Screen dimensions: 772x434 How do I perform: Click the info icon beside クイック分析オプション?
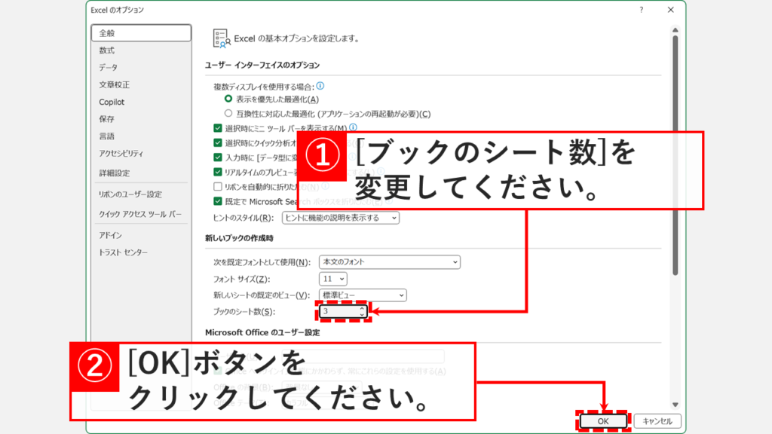click(373, 142)
